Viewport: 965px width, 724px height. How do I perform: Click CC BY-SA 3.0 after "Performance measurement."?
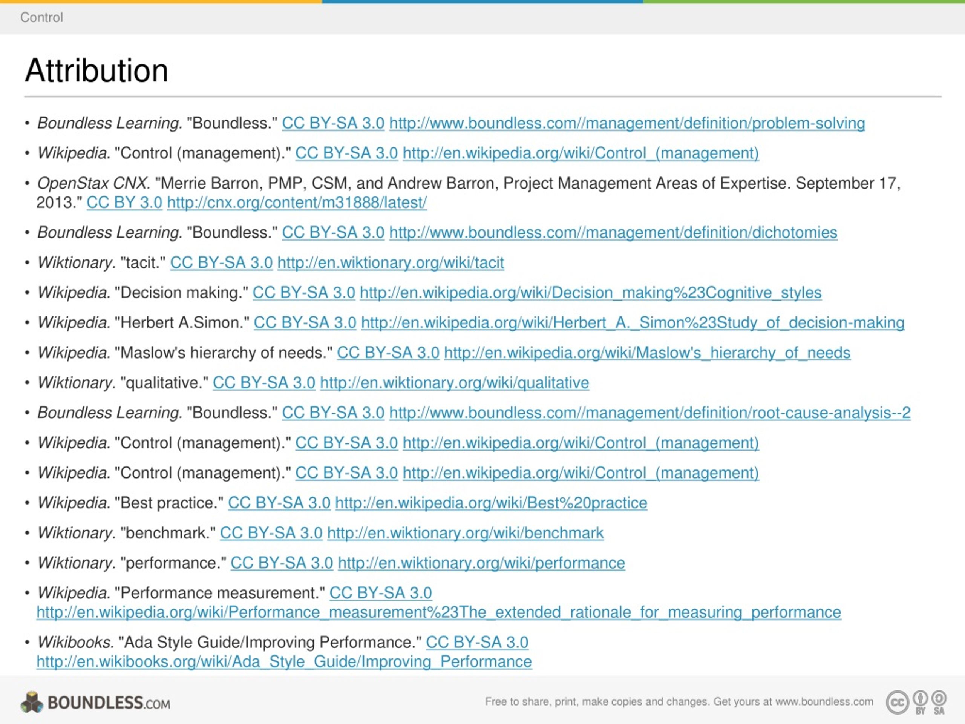[380, 593]
